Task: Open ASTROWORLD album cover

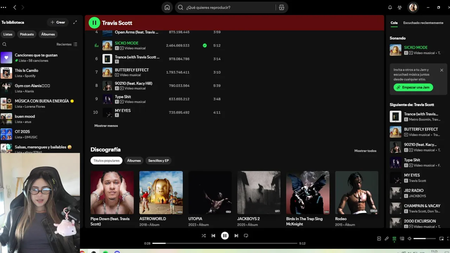Action: tap(161, 193)
